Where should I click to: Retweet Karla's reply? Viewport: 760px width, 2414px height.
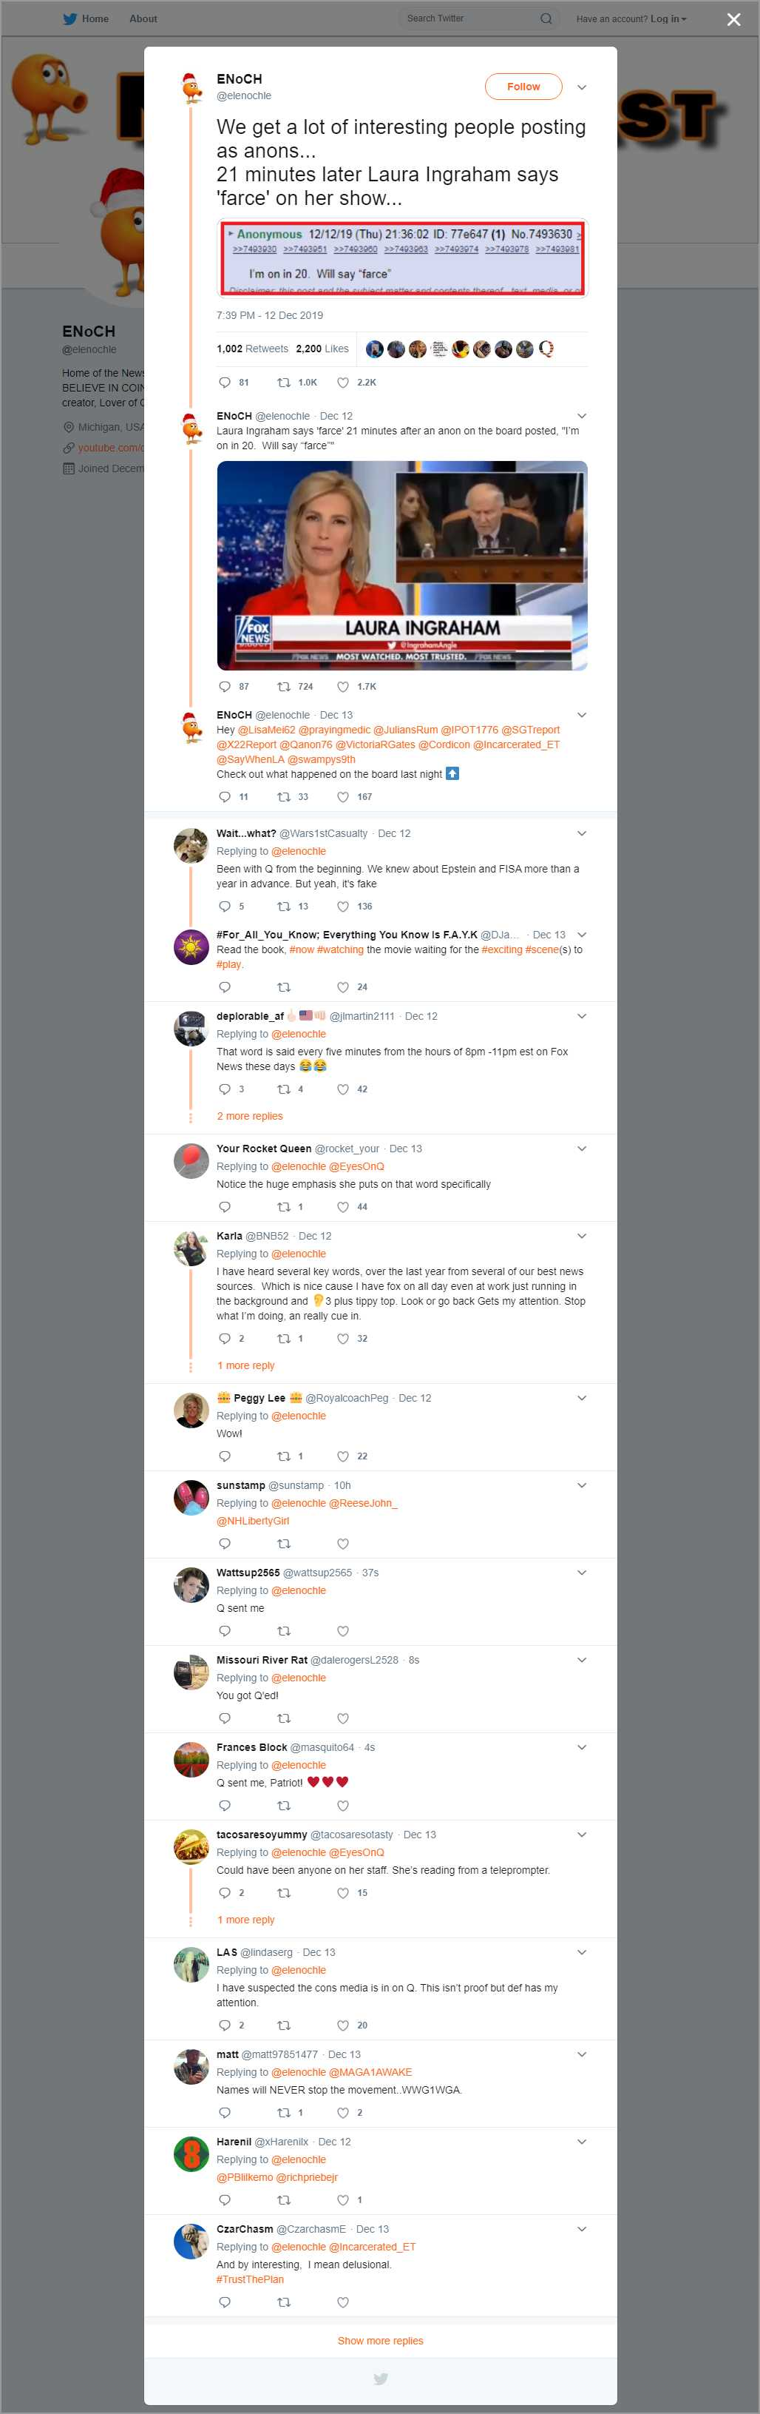285,1338
